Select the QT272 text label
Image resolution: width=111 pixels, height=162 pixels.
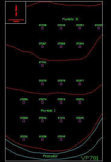80,99
